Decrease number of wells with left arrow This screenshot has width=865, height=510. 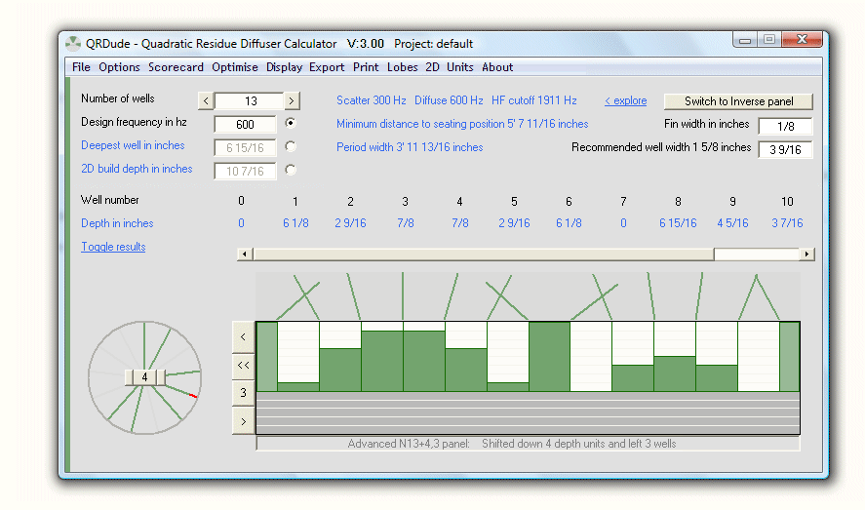(206, 100)
